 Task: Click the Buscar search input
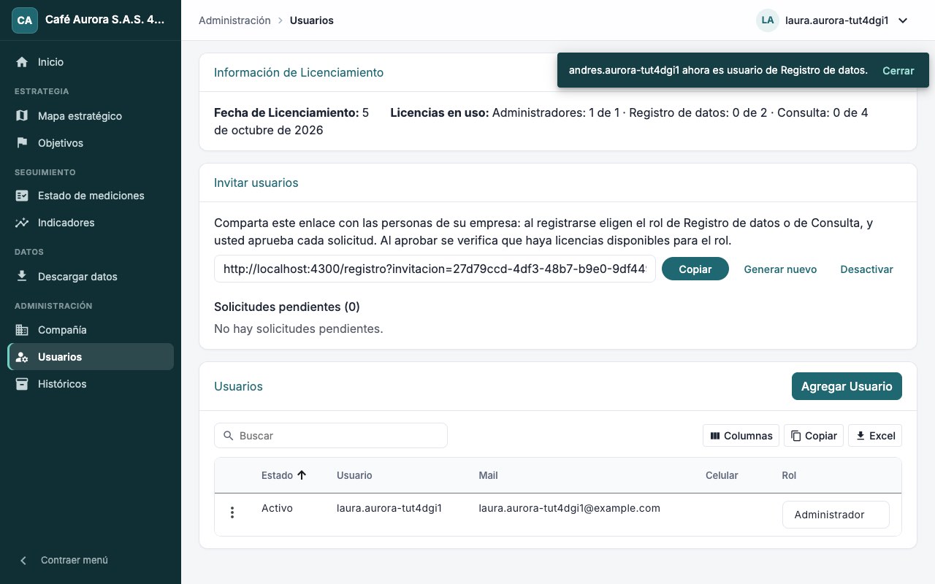(x=331, y=436)
